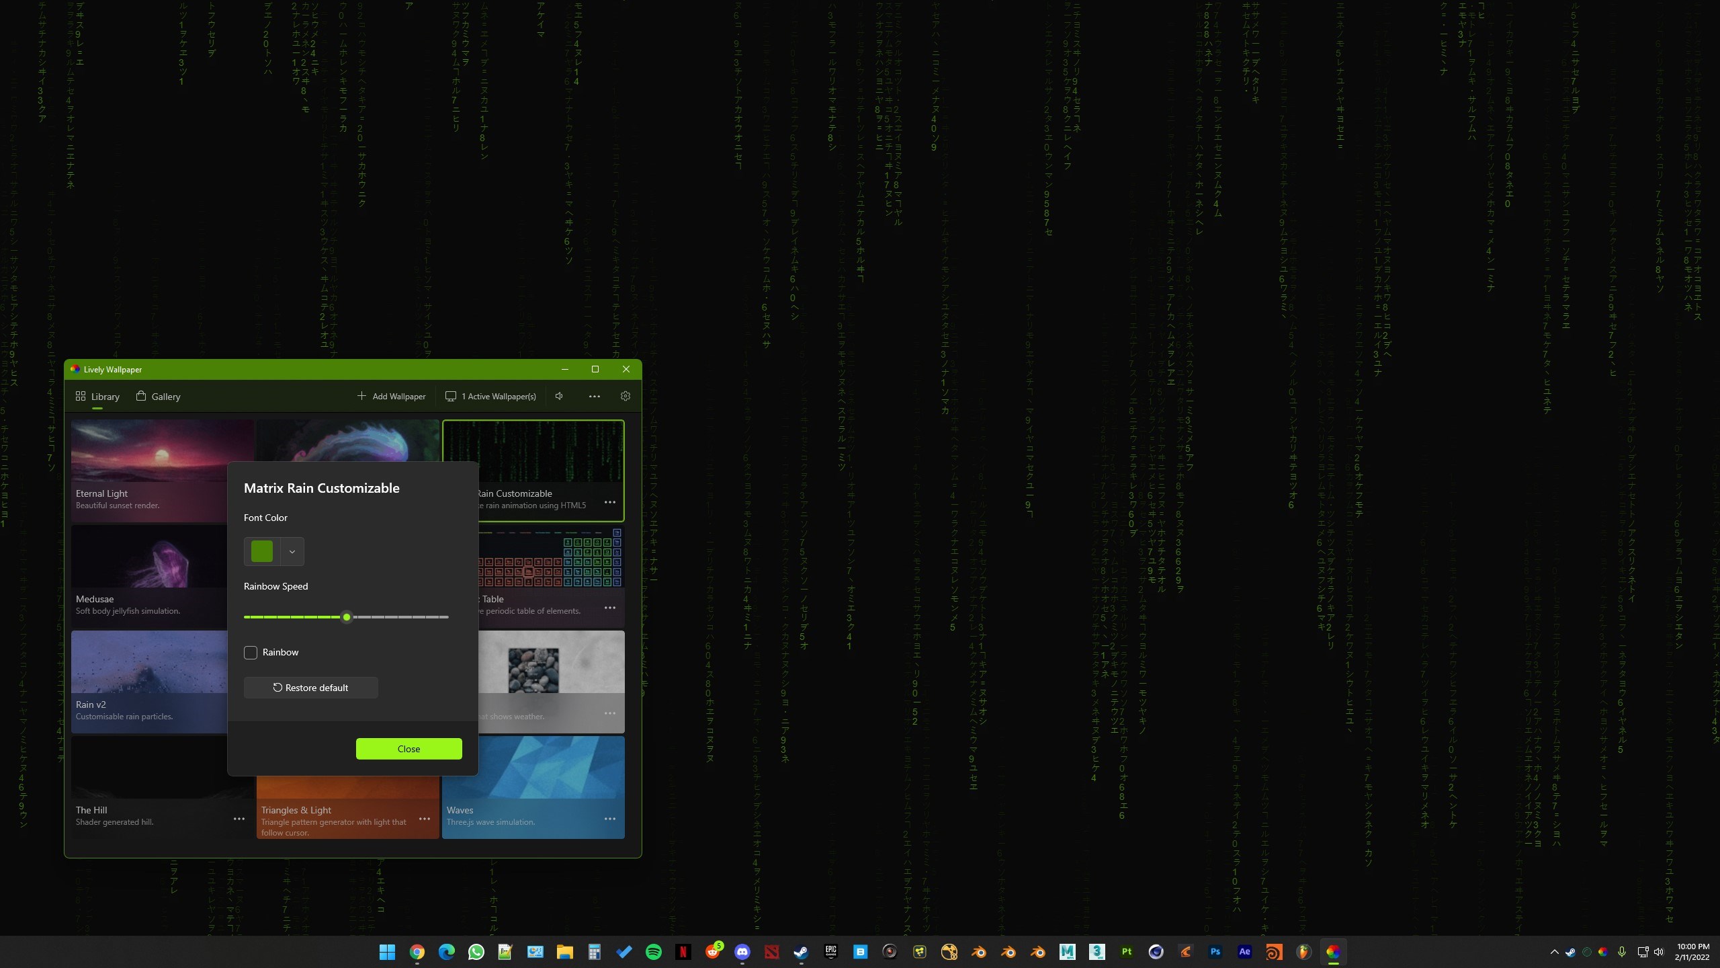Show hidden system tray icons
This screenshot has width=1720, height=968.
point(1554,952)
